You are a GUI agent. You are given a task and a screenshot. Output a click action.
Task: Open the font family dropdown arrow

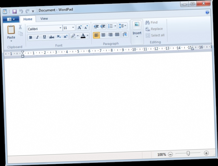60,28
